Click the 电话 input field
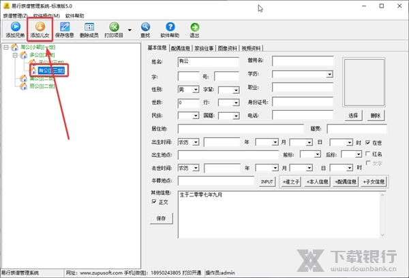Image resolution: width=409 pixels, height=278 pixels. coord(303,115)
